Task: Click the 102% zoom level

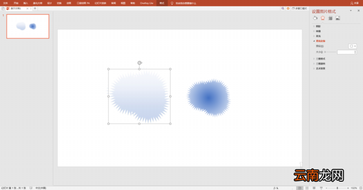Action: pos(354,188)
